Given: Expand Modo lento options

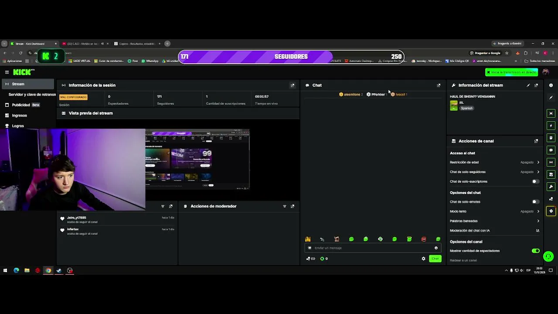Looking at the screenshot, I should click(x=538, y=212).
